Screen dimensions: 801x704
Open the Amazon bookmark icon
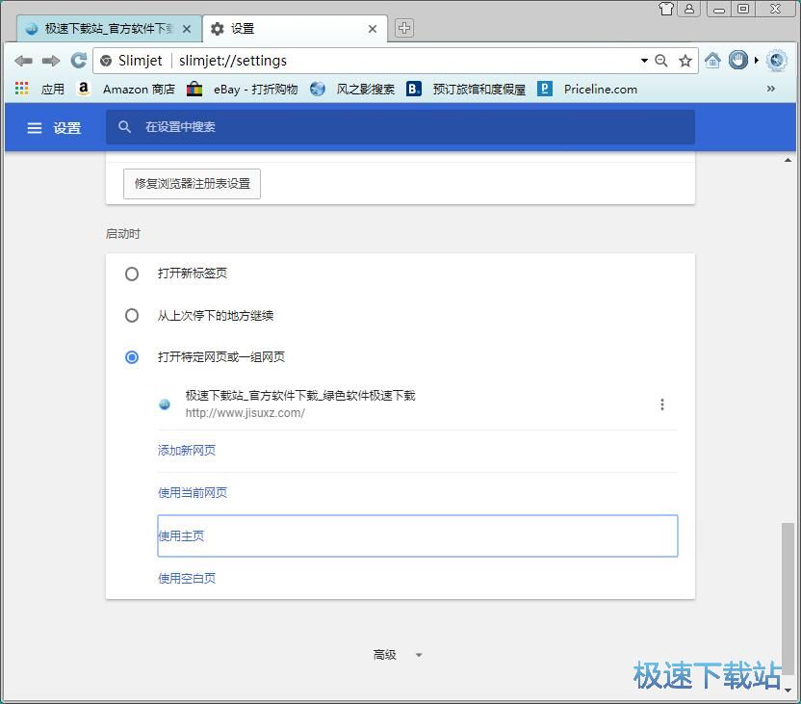coord(83,89)
